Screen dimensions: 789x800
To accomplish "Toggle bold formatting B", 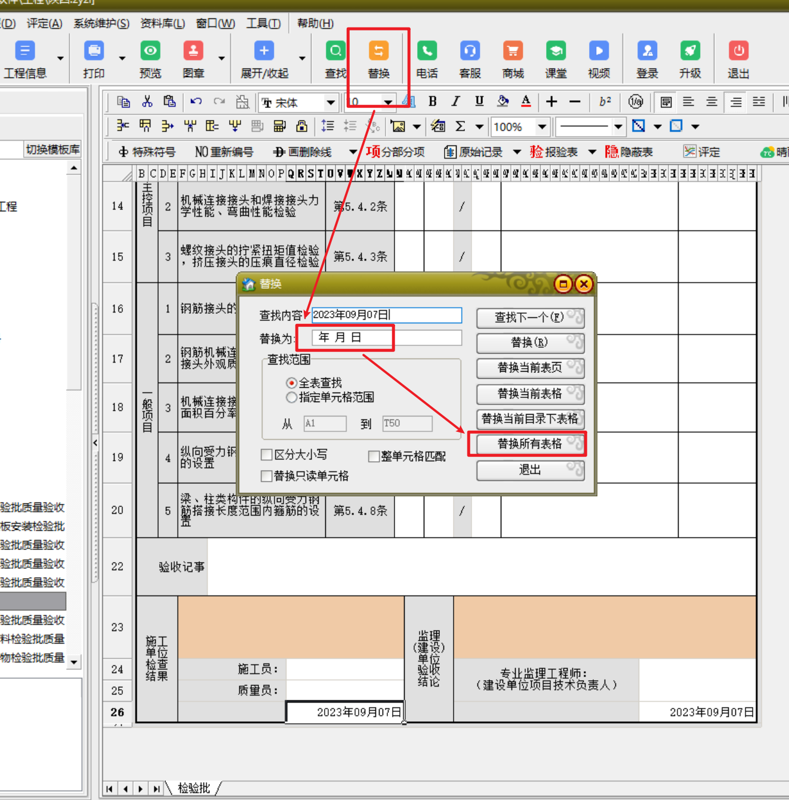I will pos(433,101).
